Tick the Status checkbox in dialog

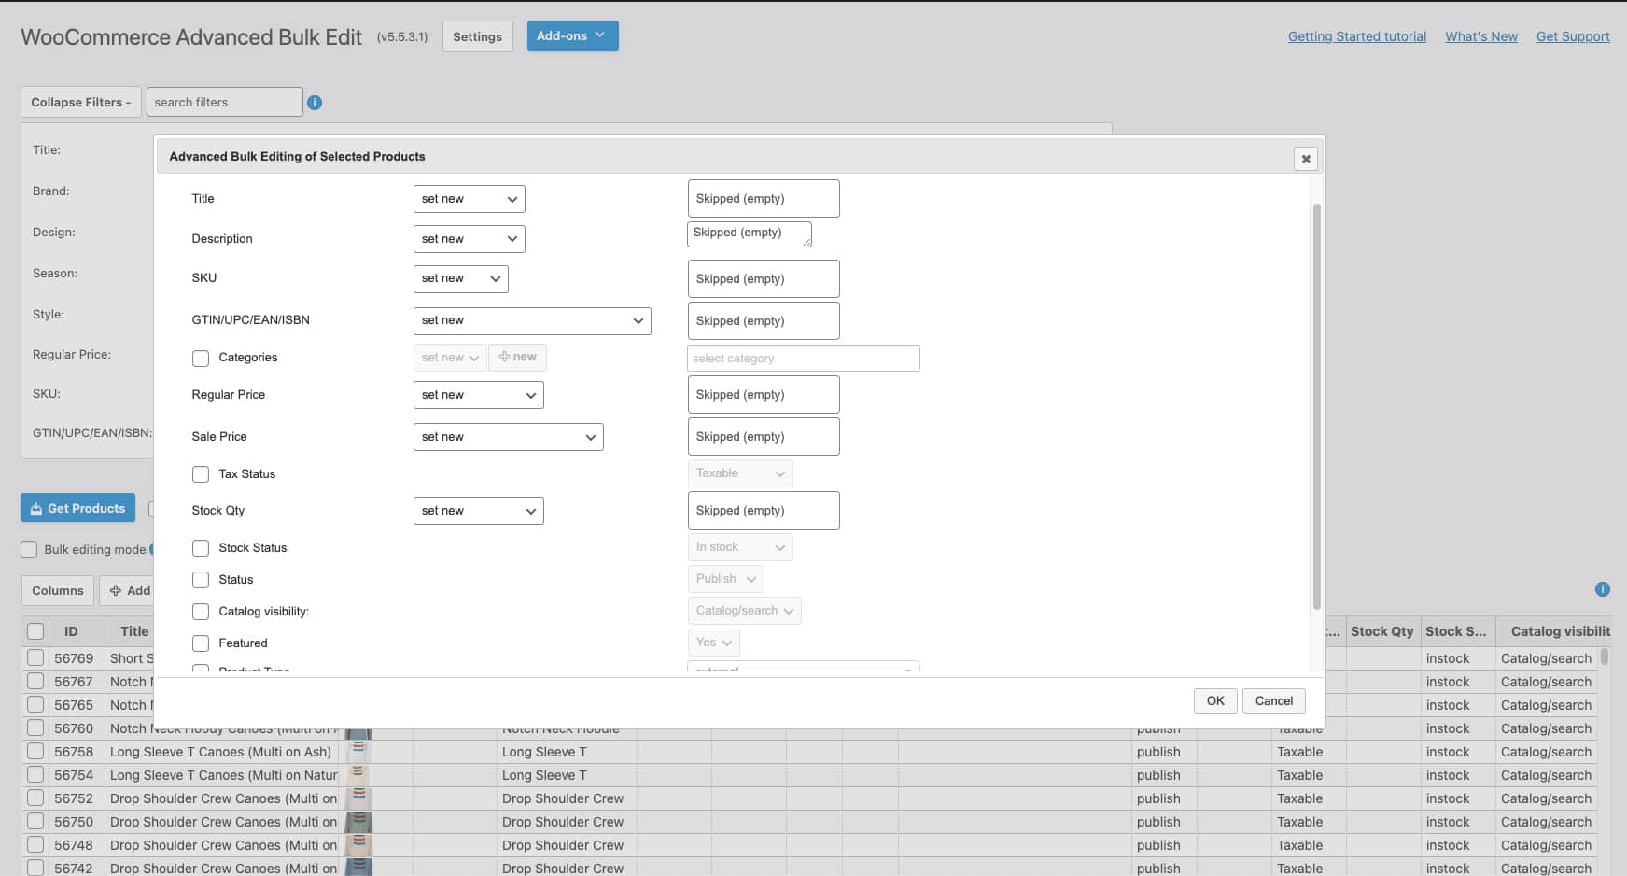[x=201, y=580]
